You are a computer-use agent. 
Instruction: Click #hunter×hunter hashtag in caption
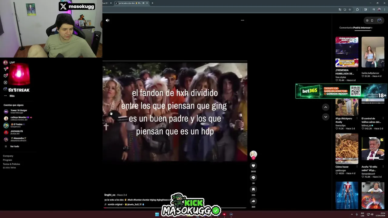[141, 200]
